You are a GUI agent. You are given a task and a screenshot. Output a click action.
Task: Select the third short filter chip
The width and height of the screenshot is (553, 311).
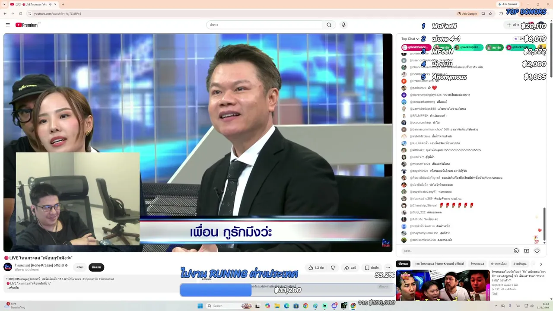pyautogui.click(x=477, y=264)
